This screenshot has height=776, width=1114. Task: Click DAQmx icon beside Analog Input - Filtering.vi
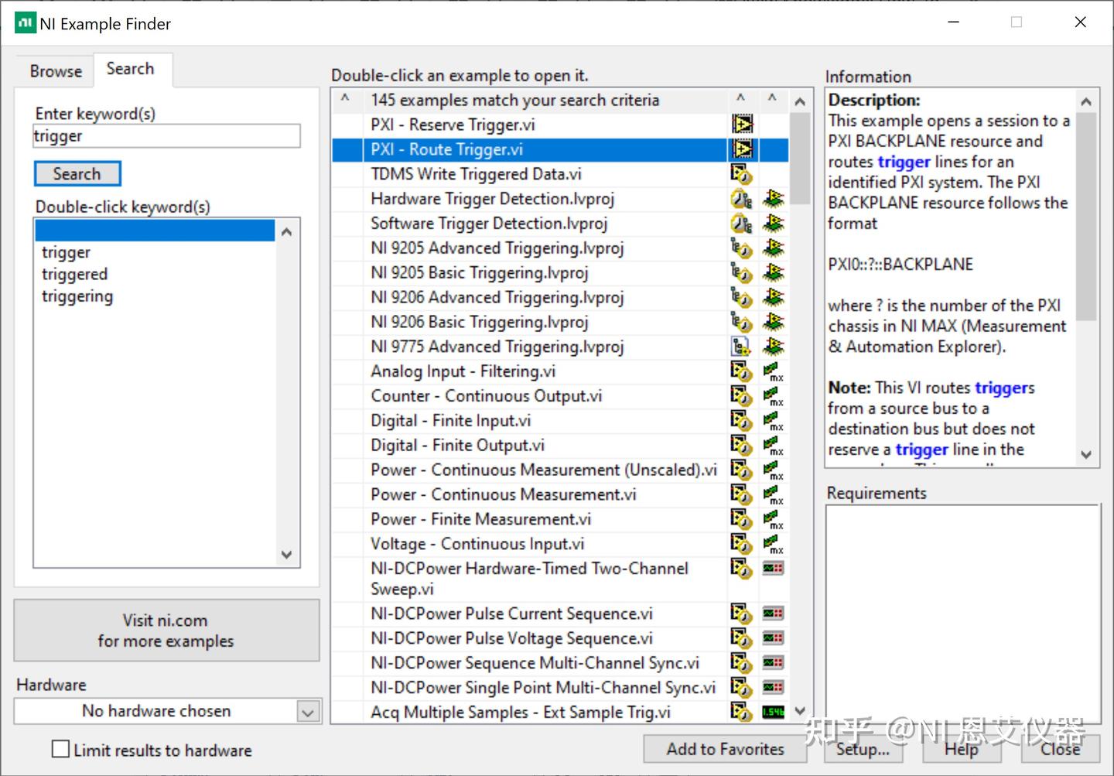(773, 371)
